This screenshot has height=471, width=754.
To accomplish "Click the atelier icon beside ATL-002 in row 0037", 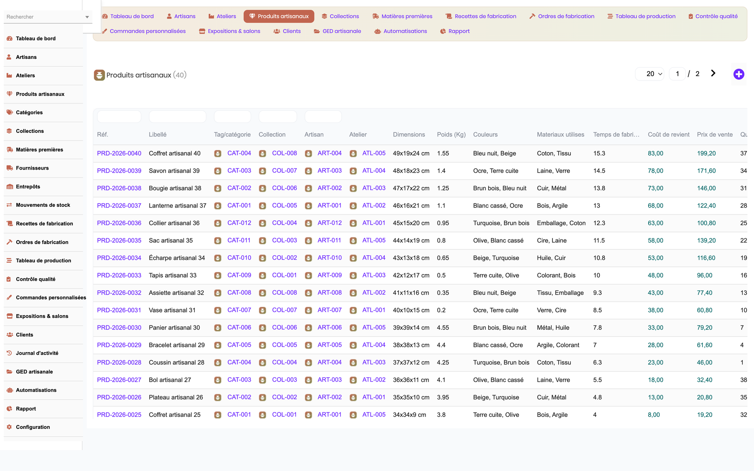I will 353,206.
